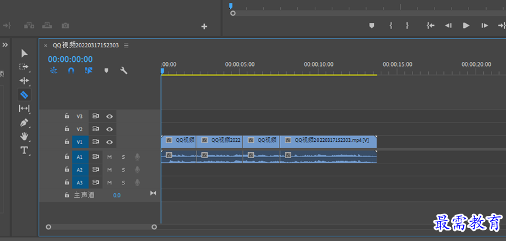
Task: Toggle Snap in timeline (magnet icon)
Action: click(71, 71)
